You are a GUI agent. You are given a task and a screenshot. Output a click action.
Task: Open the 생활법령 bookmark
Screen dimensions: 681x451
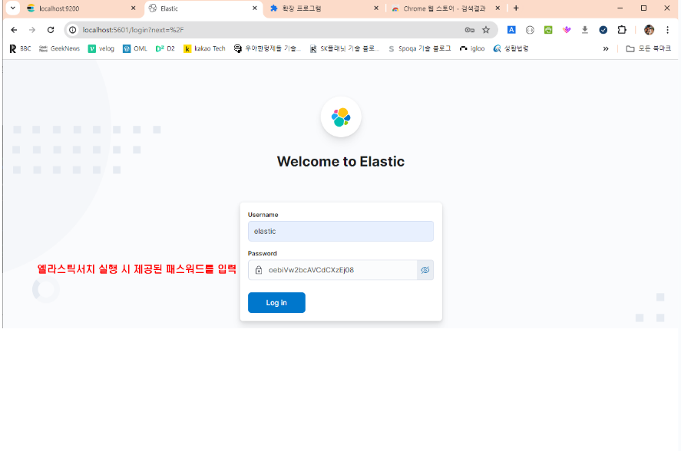pyautogui.click(x=511, y=48)
